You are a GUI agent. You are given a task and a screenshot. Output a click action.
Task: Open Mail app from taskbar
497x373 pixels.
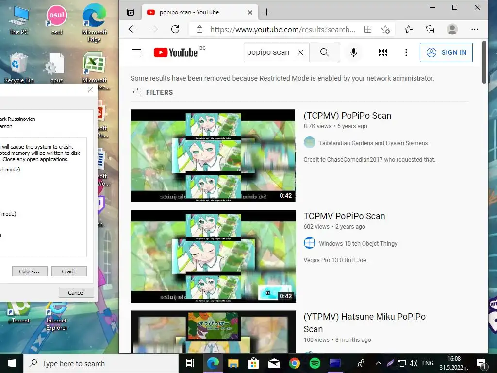(x=274, y=363)
